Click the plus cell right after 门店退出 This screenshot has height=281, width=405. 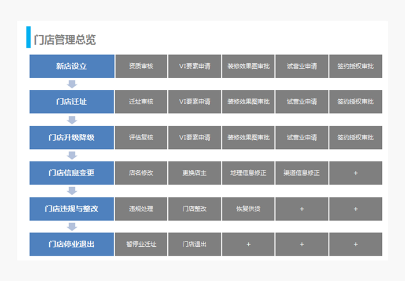coord(248,244)
